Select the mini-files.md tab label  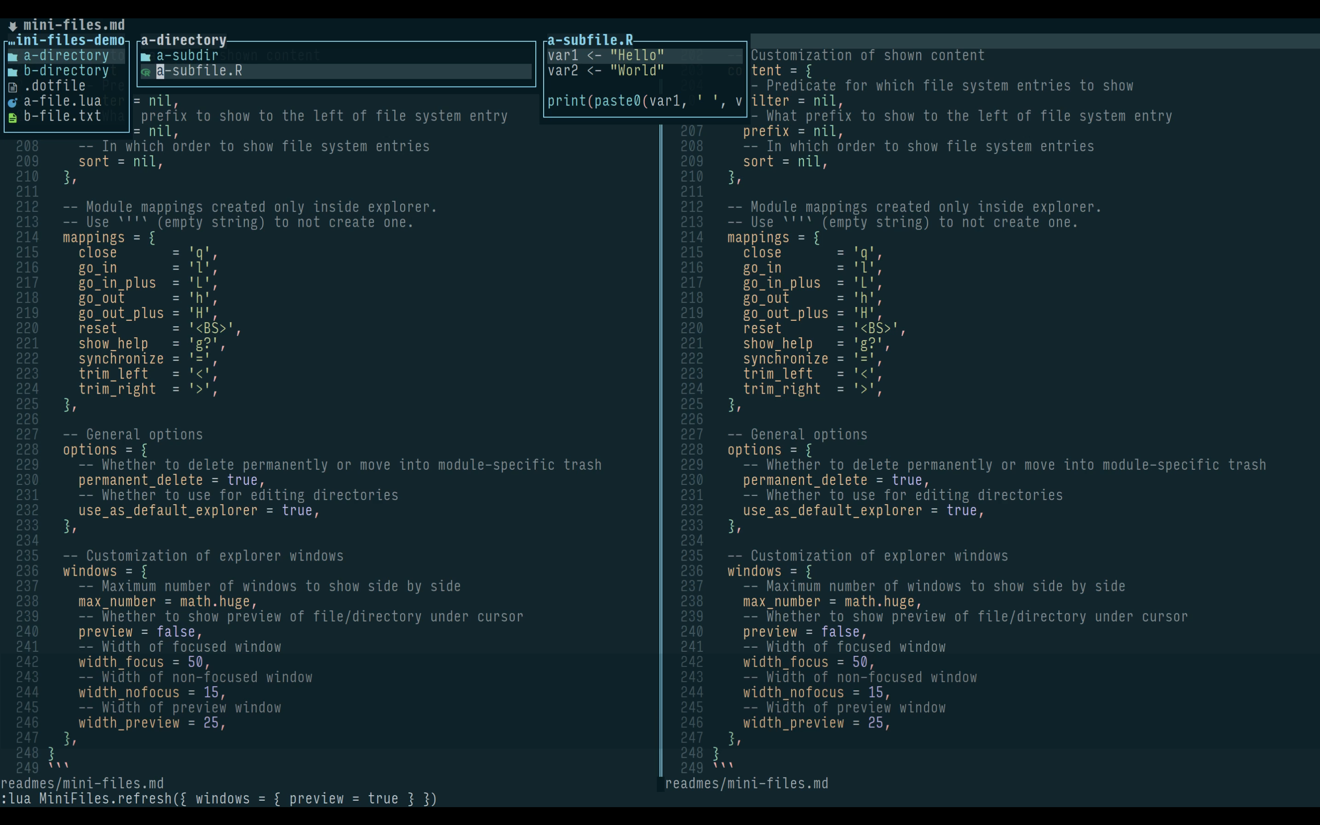pos(74,25)
